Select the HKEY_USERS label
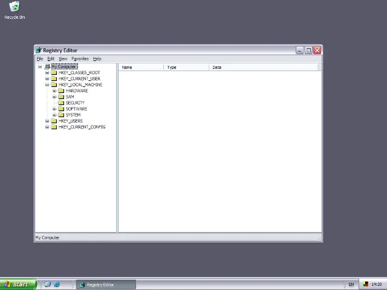This screenshot has width=387, height=290. point(70,121)
